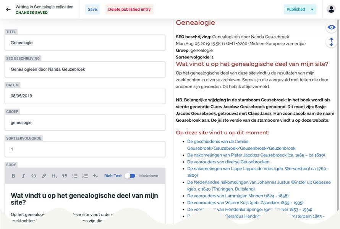Select the Markdown mode label
340x229 pixels.
tap(149, 176)
